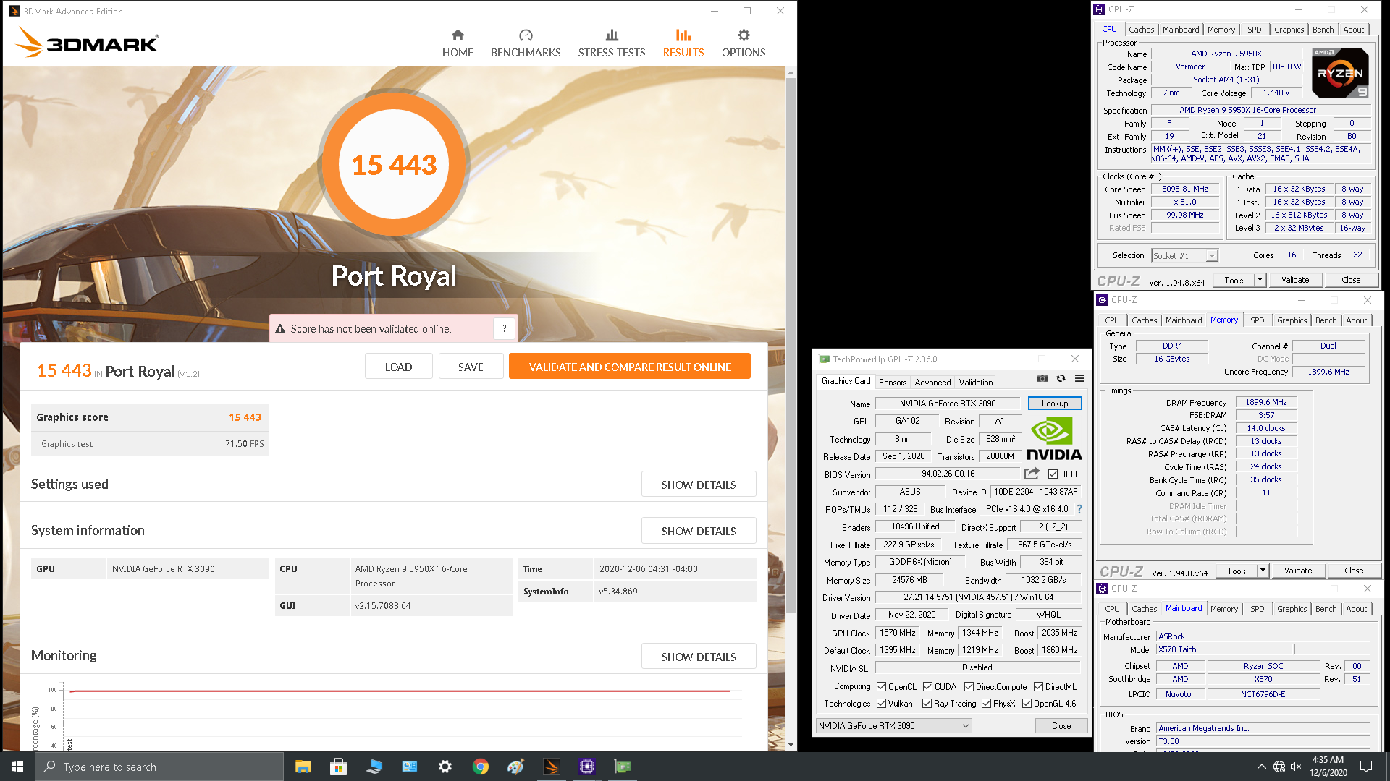Open the notification center icon
The image size is (1390, 781).
[1366, 767]
